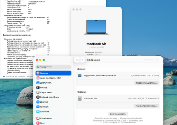Click the MacBook Air icon in report path bar

click(4, 76)
